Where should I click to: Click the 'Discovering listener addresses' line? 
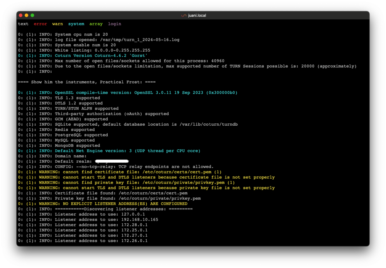coord(105,209)
